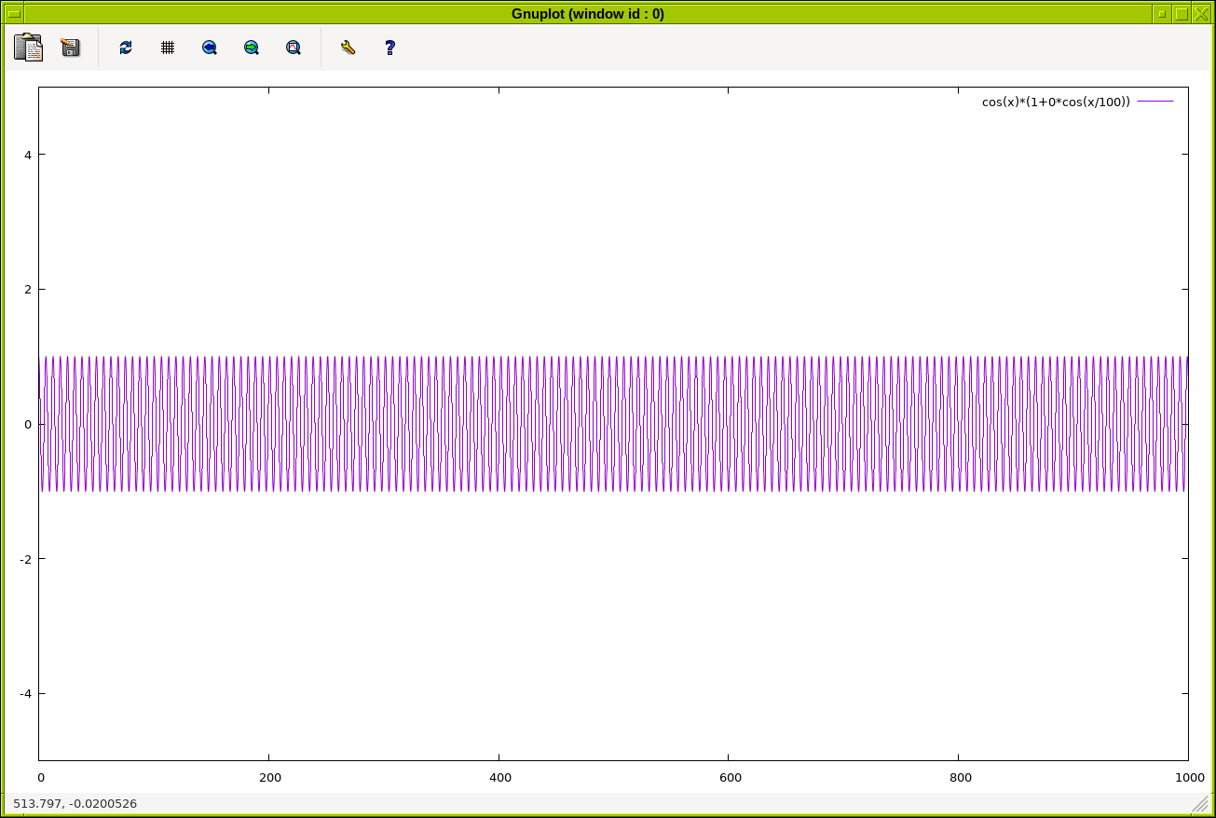Viewport: 1216px width, 818px height.
Task: Click the save plot floppy disk icon
Action: click(70, 48)
